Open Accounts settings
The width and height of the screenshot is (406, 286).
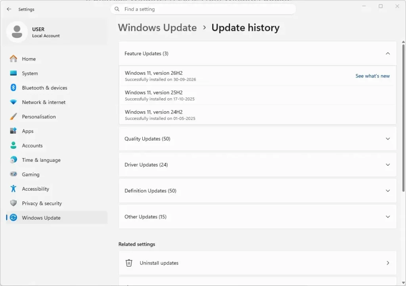pyautogui.click(x=57, y=146)
